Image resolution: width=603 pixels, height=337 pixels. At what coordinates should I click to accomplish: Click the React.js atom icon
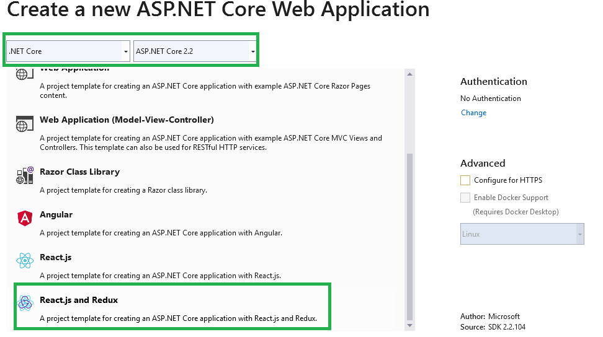25,261
